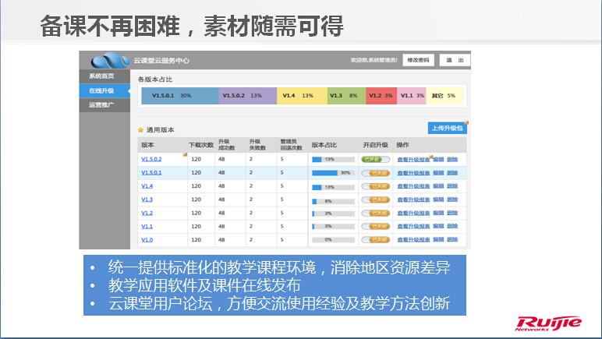Image resolution: width=602 pixels, height=339 pixels.
Task: Go to 运营推广 in the sidebar
Action: (x=101, y=104)
